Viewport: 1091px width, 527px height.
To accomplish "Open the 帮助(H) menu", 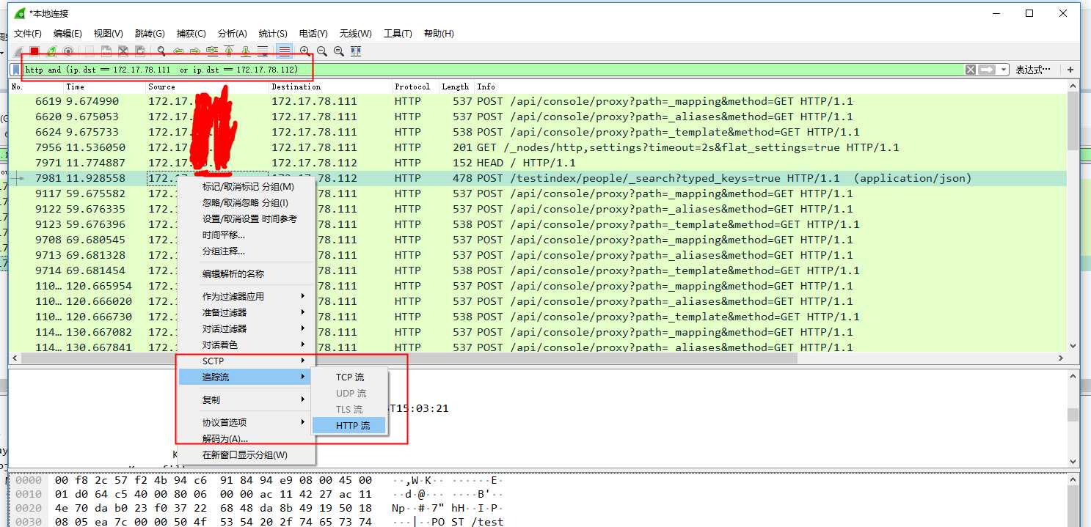I will (x=439, y=34).
